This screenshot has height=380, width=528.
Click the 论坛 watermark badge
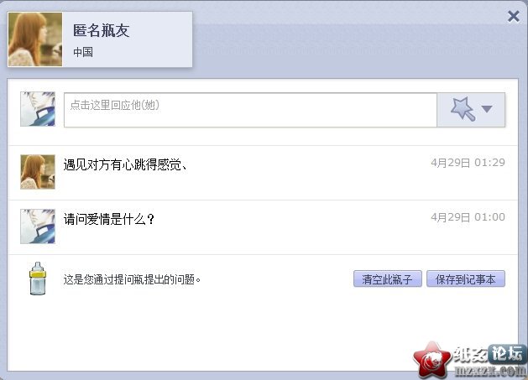click(508, 354)
